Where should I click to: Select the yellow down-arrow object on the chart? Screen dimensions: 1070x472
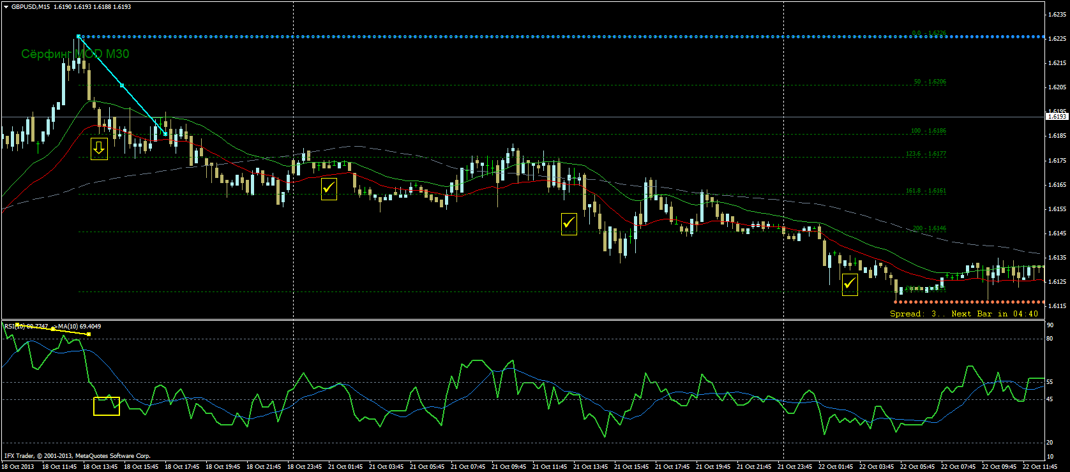click(99, 149)
